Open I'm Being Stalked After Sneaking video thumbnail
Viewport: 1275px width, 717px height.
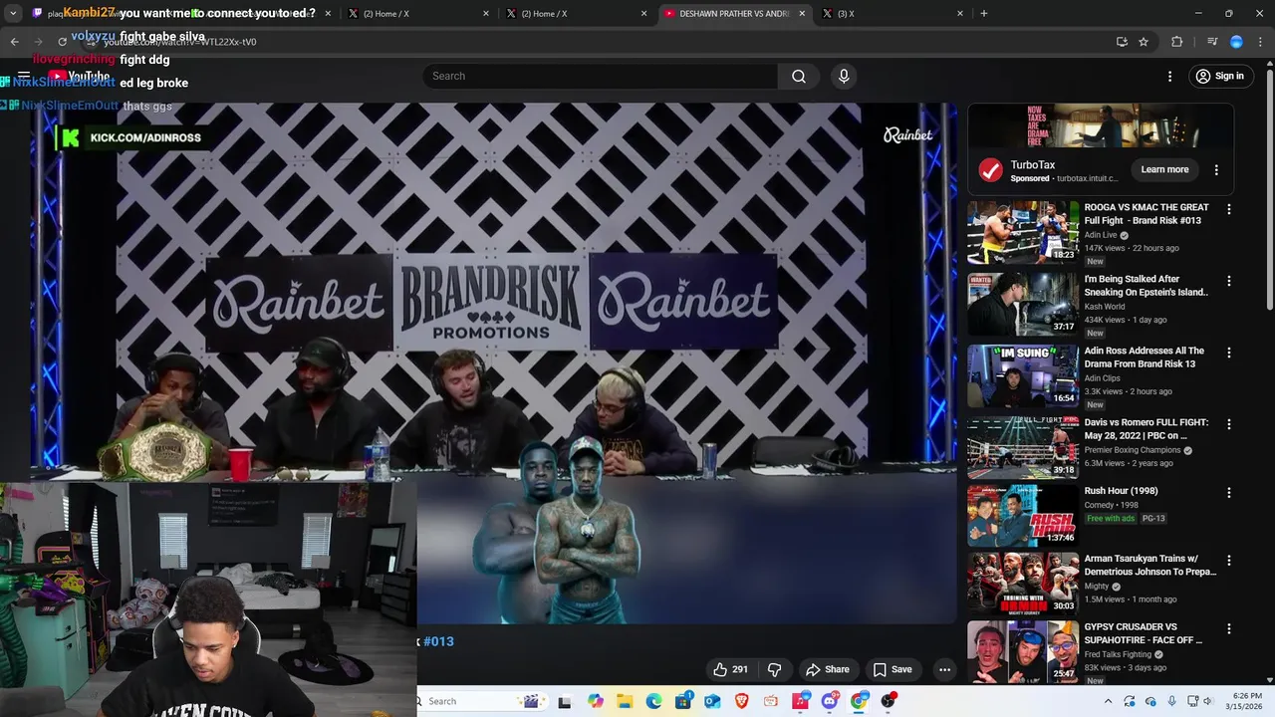click(1022, 304)
